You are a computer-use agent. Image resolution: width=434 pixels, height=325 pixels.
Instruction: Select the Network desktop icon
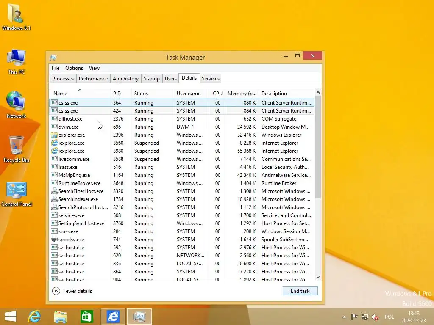17,105
